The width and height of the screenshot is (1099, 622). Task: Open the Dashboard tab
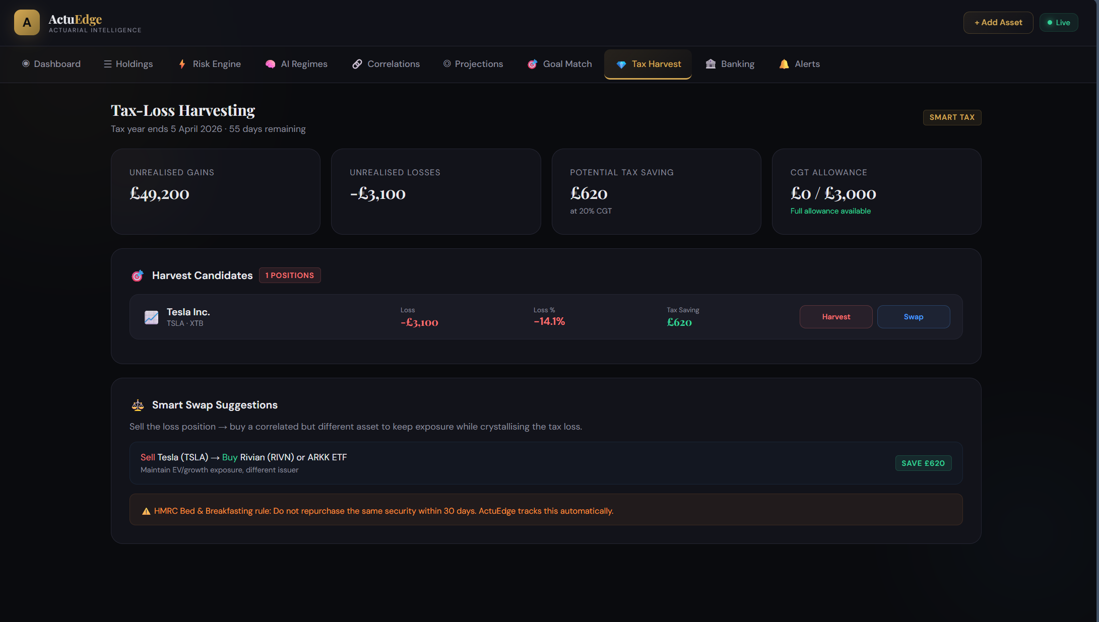[x=51, y=64]
